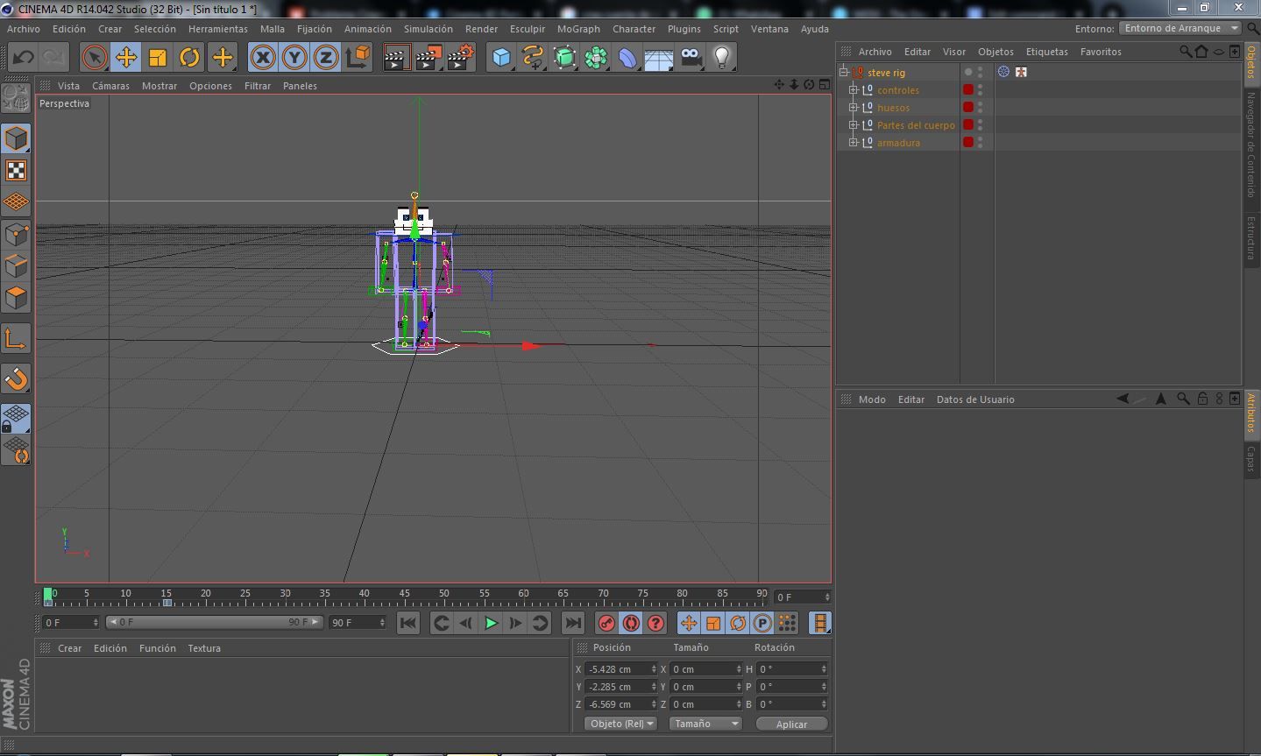Image resolution: width=1261 pixels, height=756 pixels.
Task: Enable the snapping magnet tool
Action: tap(17, 379)
